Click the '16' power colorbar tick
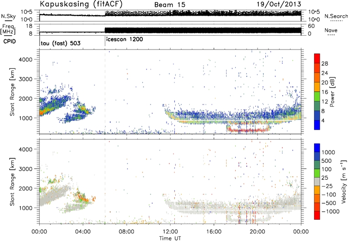Image resolution: width=348 pixels, height=241 pixels. pos(325,92)
